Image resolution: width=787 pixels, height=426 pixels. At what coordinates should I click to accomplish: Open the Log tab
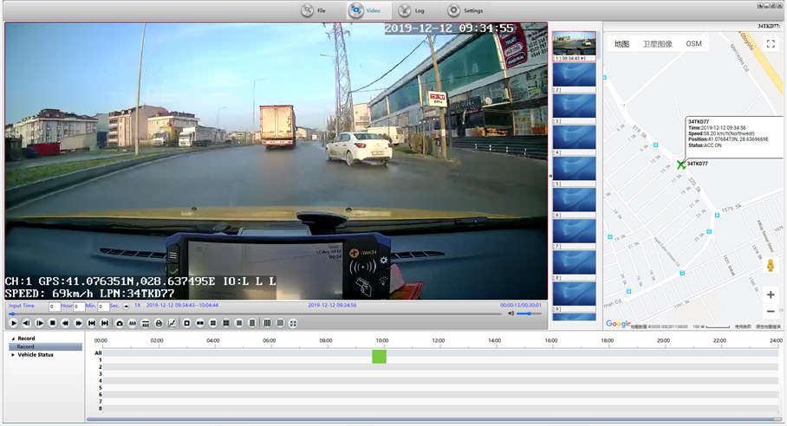[x=413, y=10]
